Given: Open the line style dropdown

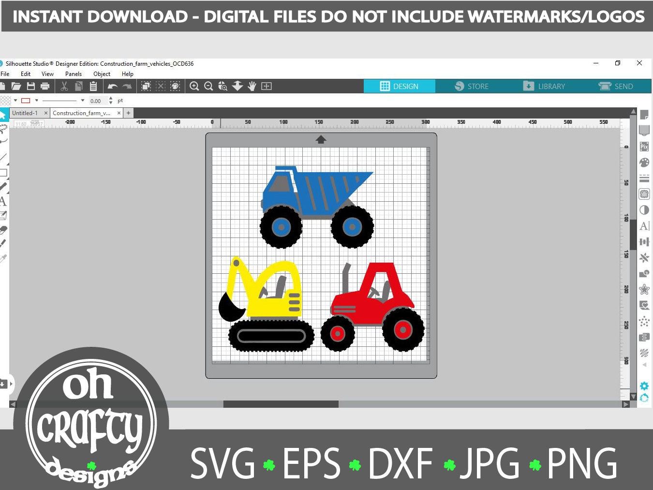Looking at the screenshot, I should point(82,100).
